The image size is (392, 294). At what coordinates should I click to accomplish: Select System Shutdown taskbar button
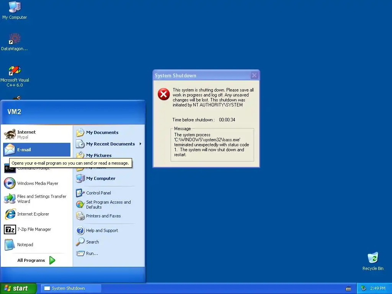[x=71, y=288]
